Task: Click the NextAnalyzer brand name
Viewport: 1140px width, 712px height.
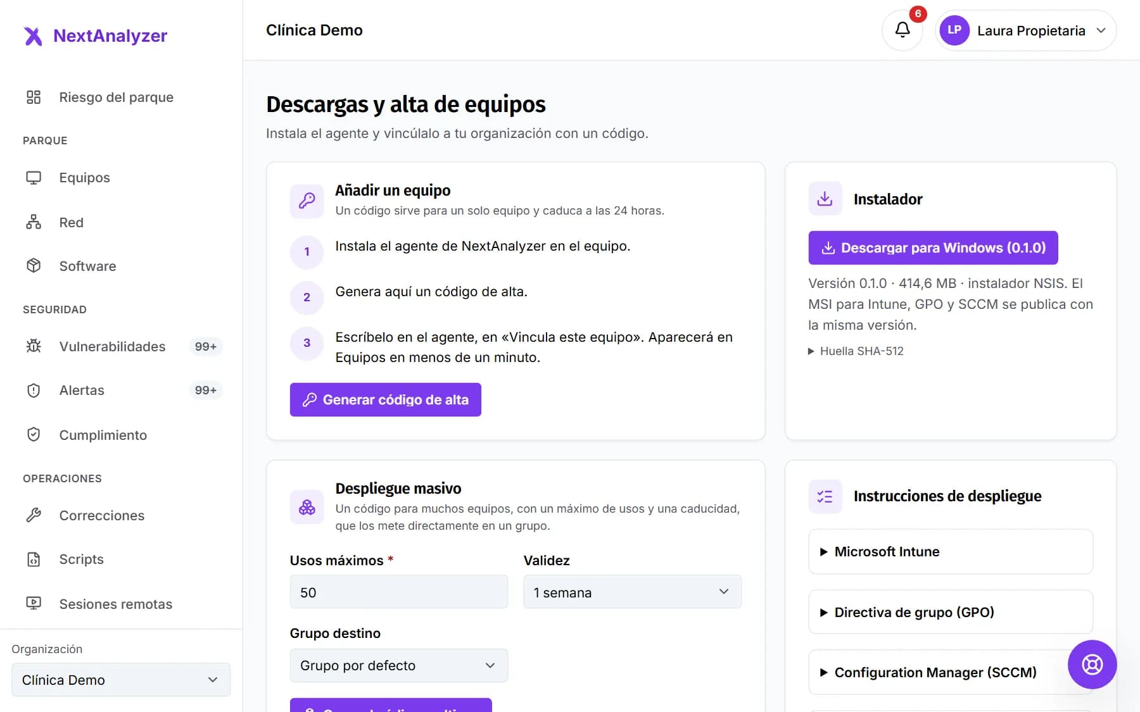Action: point(110,36)
